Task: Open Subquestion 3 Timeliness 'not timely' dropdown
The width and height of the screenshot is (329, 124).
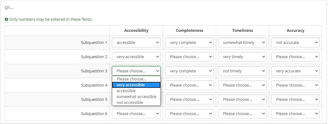Action: tap(242, 71)
